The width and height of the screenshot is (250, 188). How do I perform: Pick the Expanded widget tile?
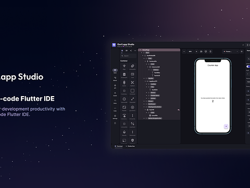[132, 99]
